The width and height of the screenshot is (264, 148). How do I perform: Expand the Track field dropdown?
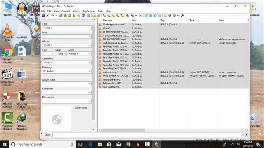point(65,54)
